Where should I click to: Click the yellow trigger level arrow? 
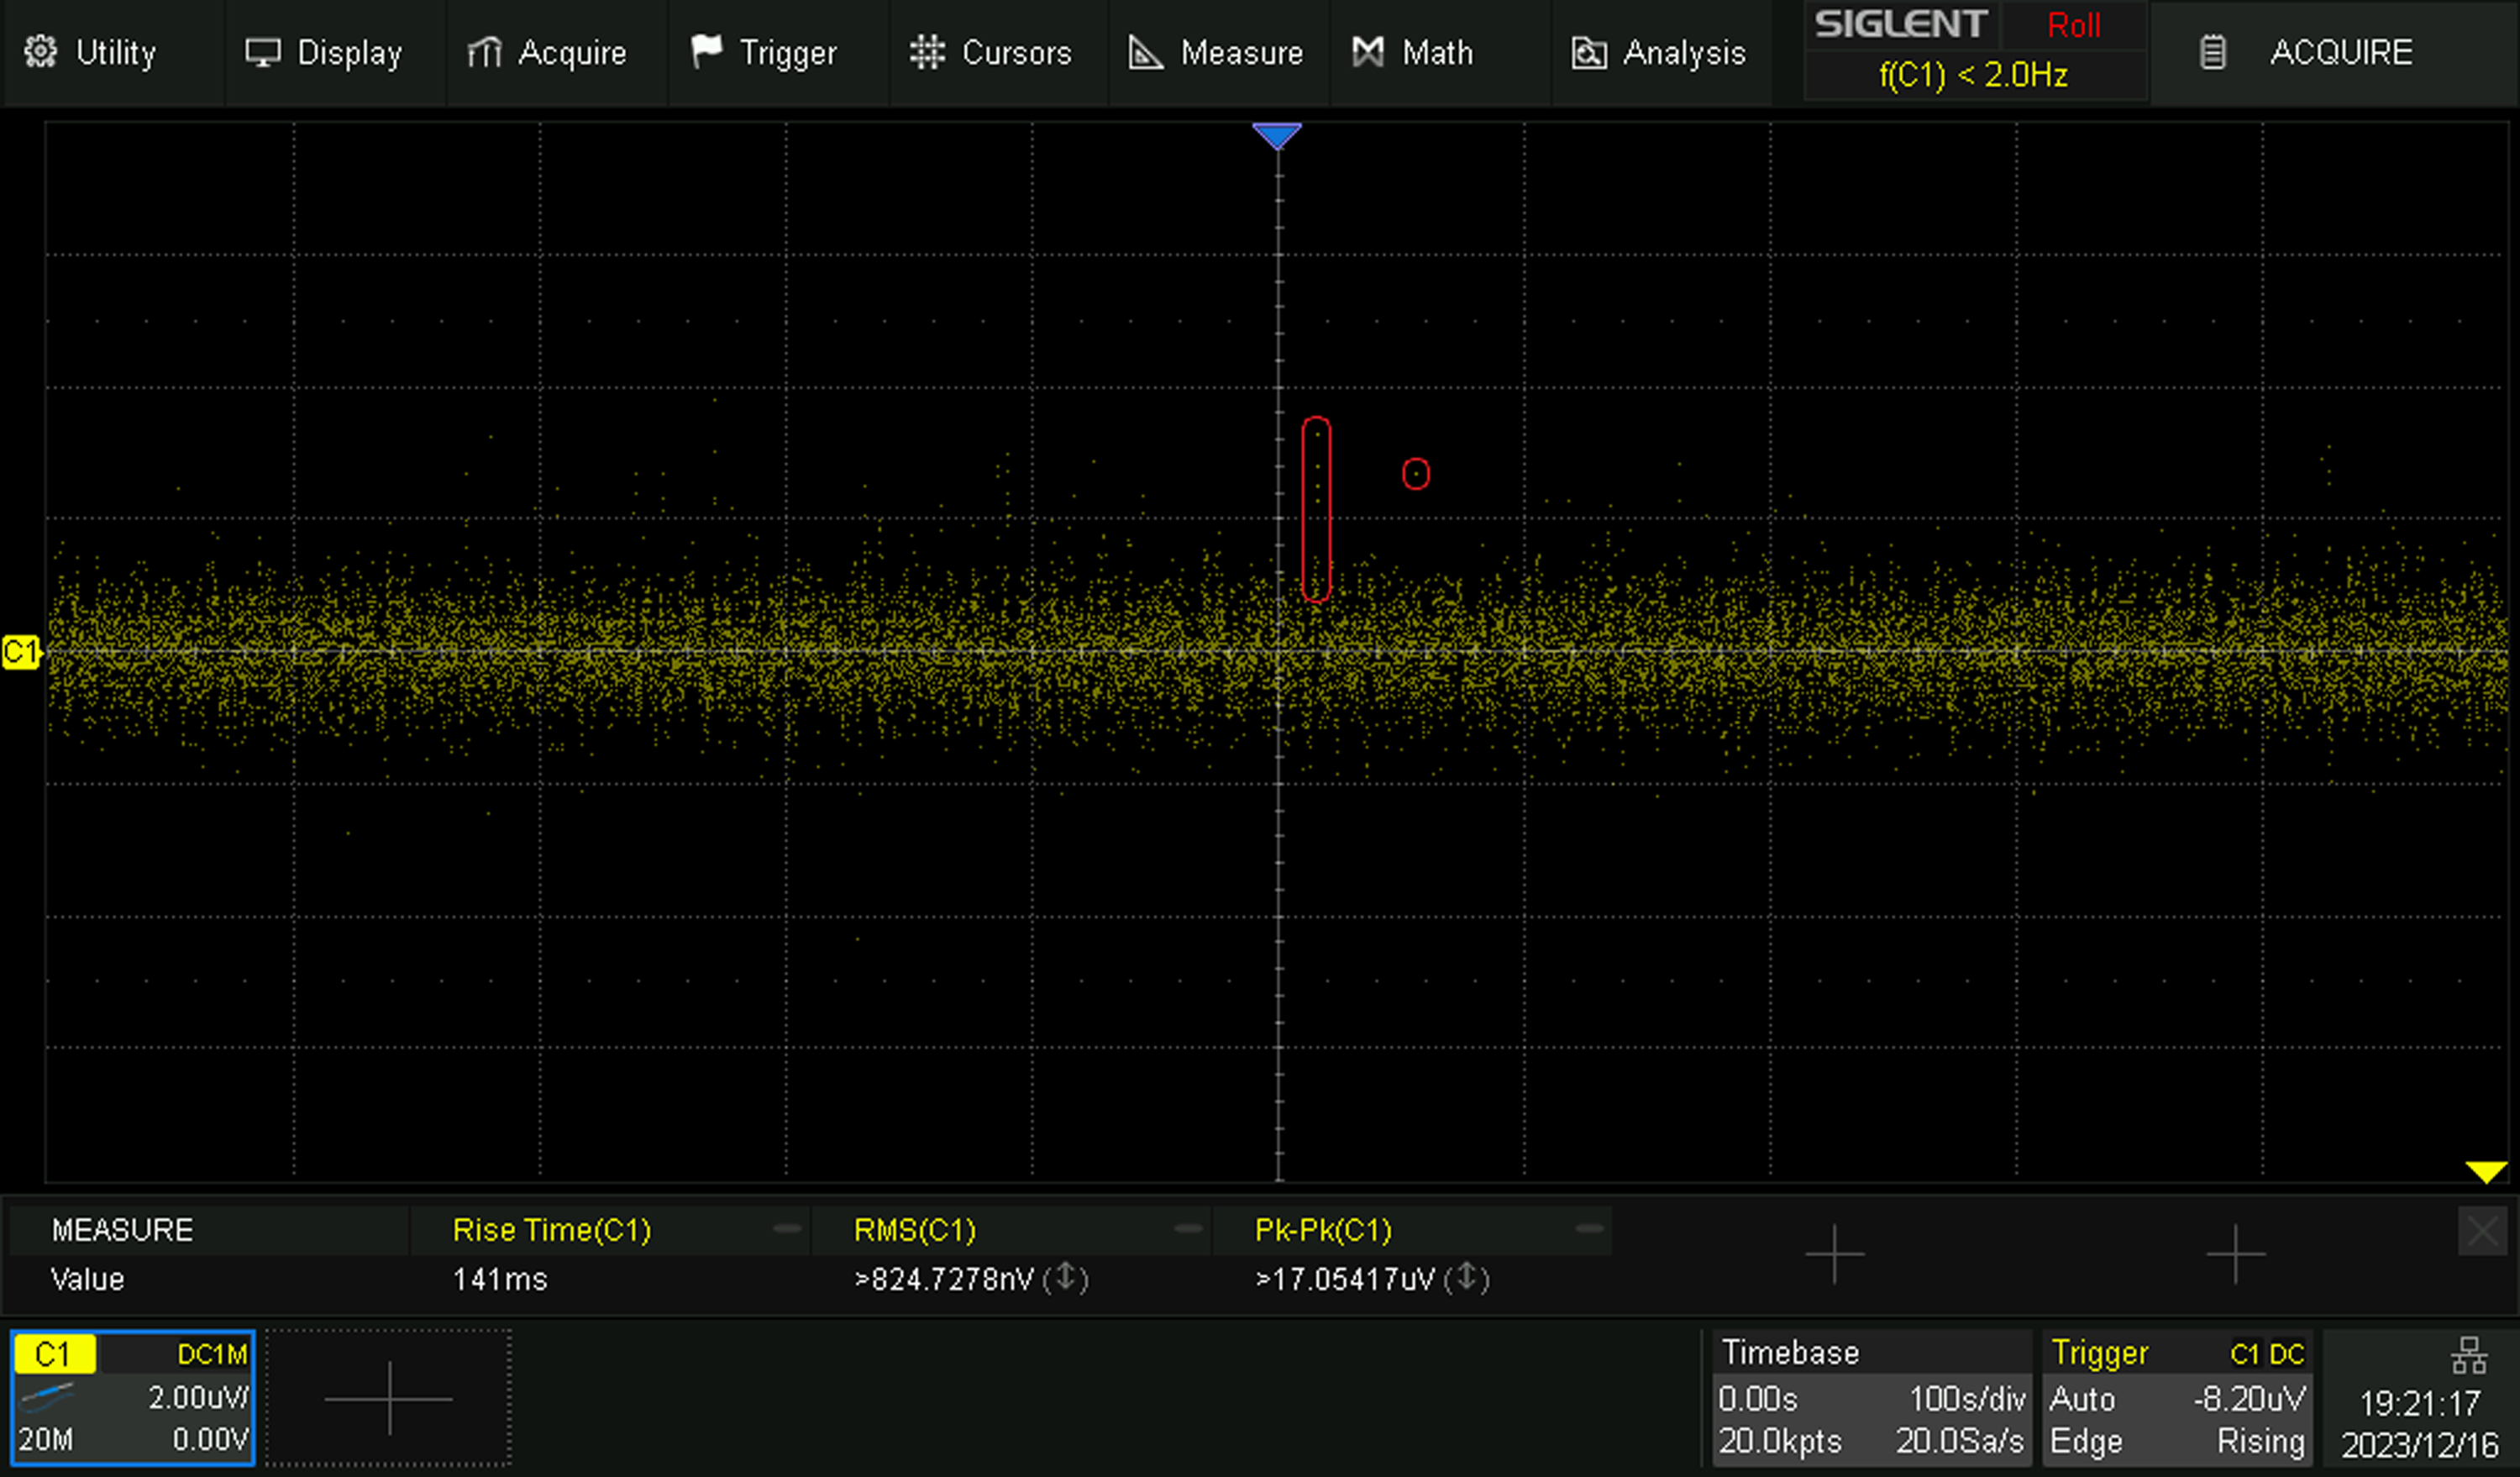pos(2486,1171)
